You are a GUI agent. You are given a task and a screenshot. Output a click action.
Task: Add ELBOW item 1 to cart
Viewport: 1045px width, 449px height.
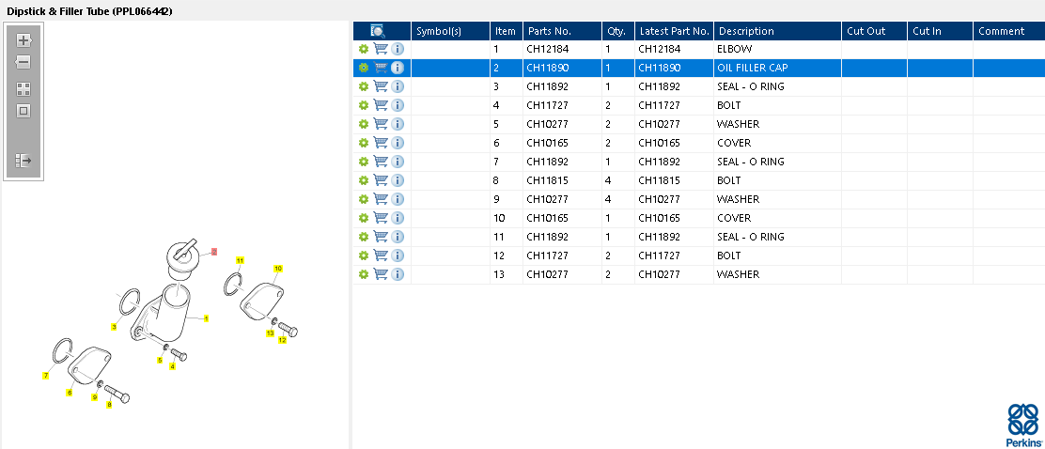(381, 49)
